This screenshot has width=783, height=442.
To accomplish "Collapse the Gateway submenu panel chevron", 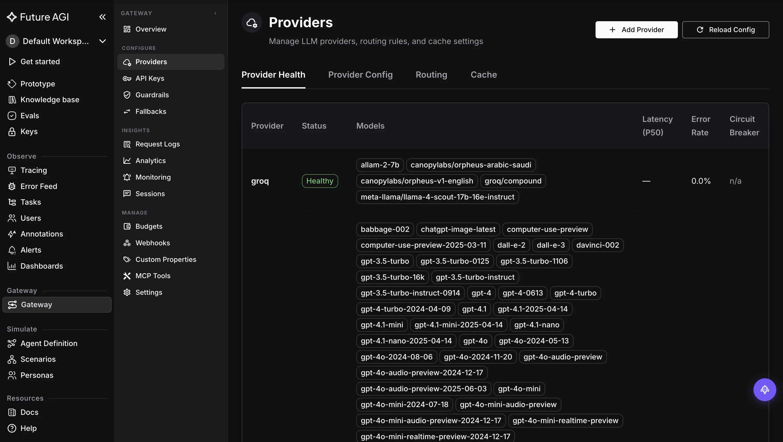I will [215, 13].
